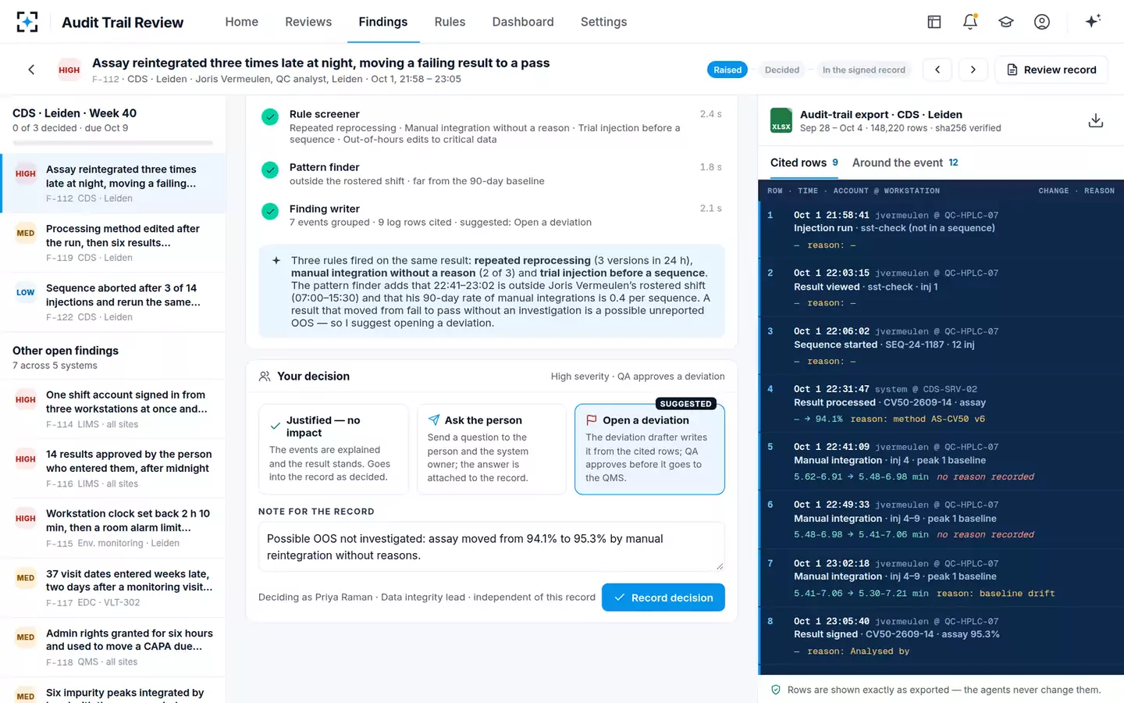Open the user account profile icon
This screenshot has height=703, width=1124.
1042,22
